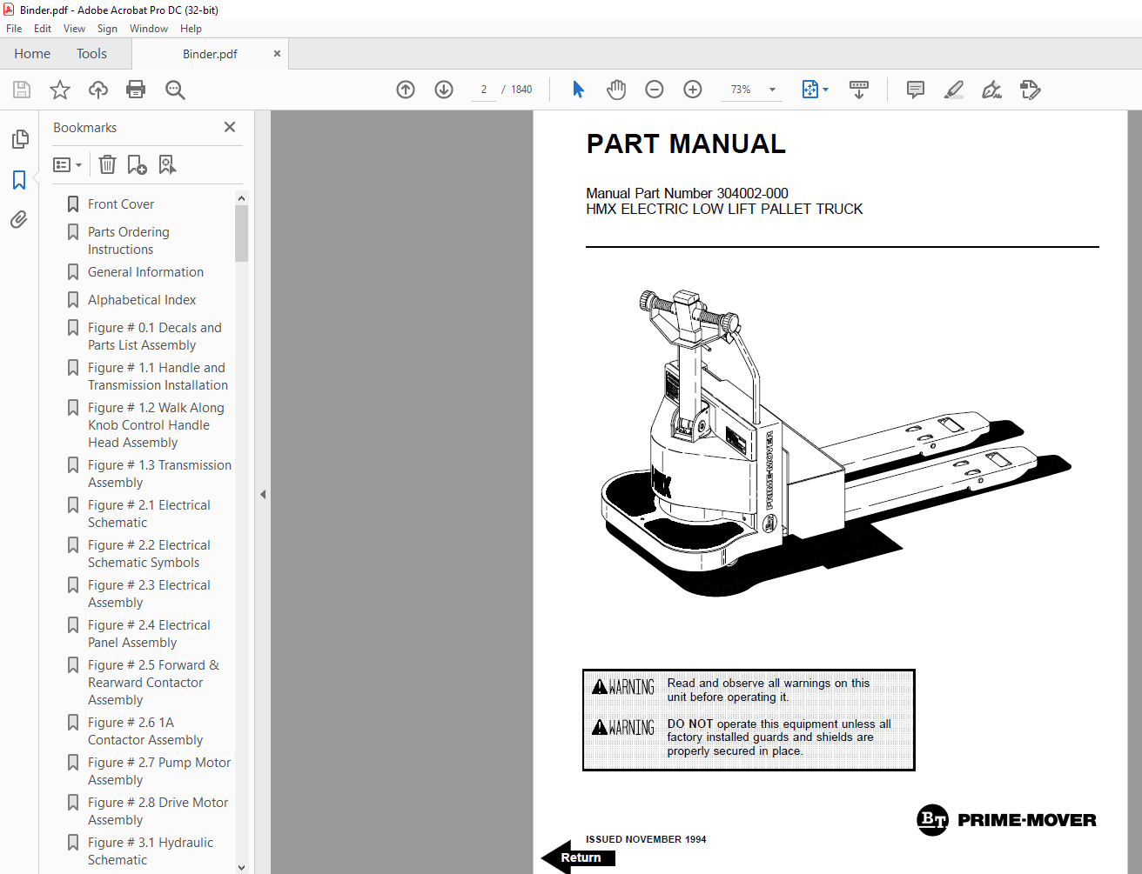Open the sign document tool
The image size is (1142, 874).
991,90
